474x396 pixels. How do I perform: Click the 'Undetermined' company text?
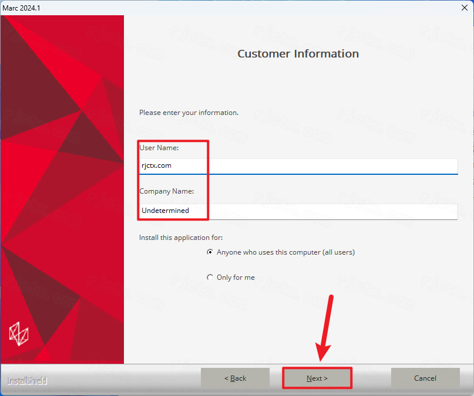pyautogui.click(x=166, y=211)
